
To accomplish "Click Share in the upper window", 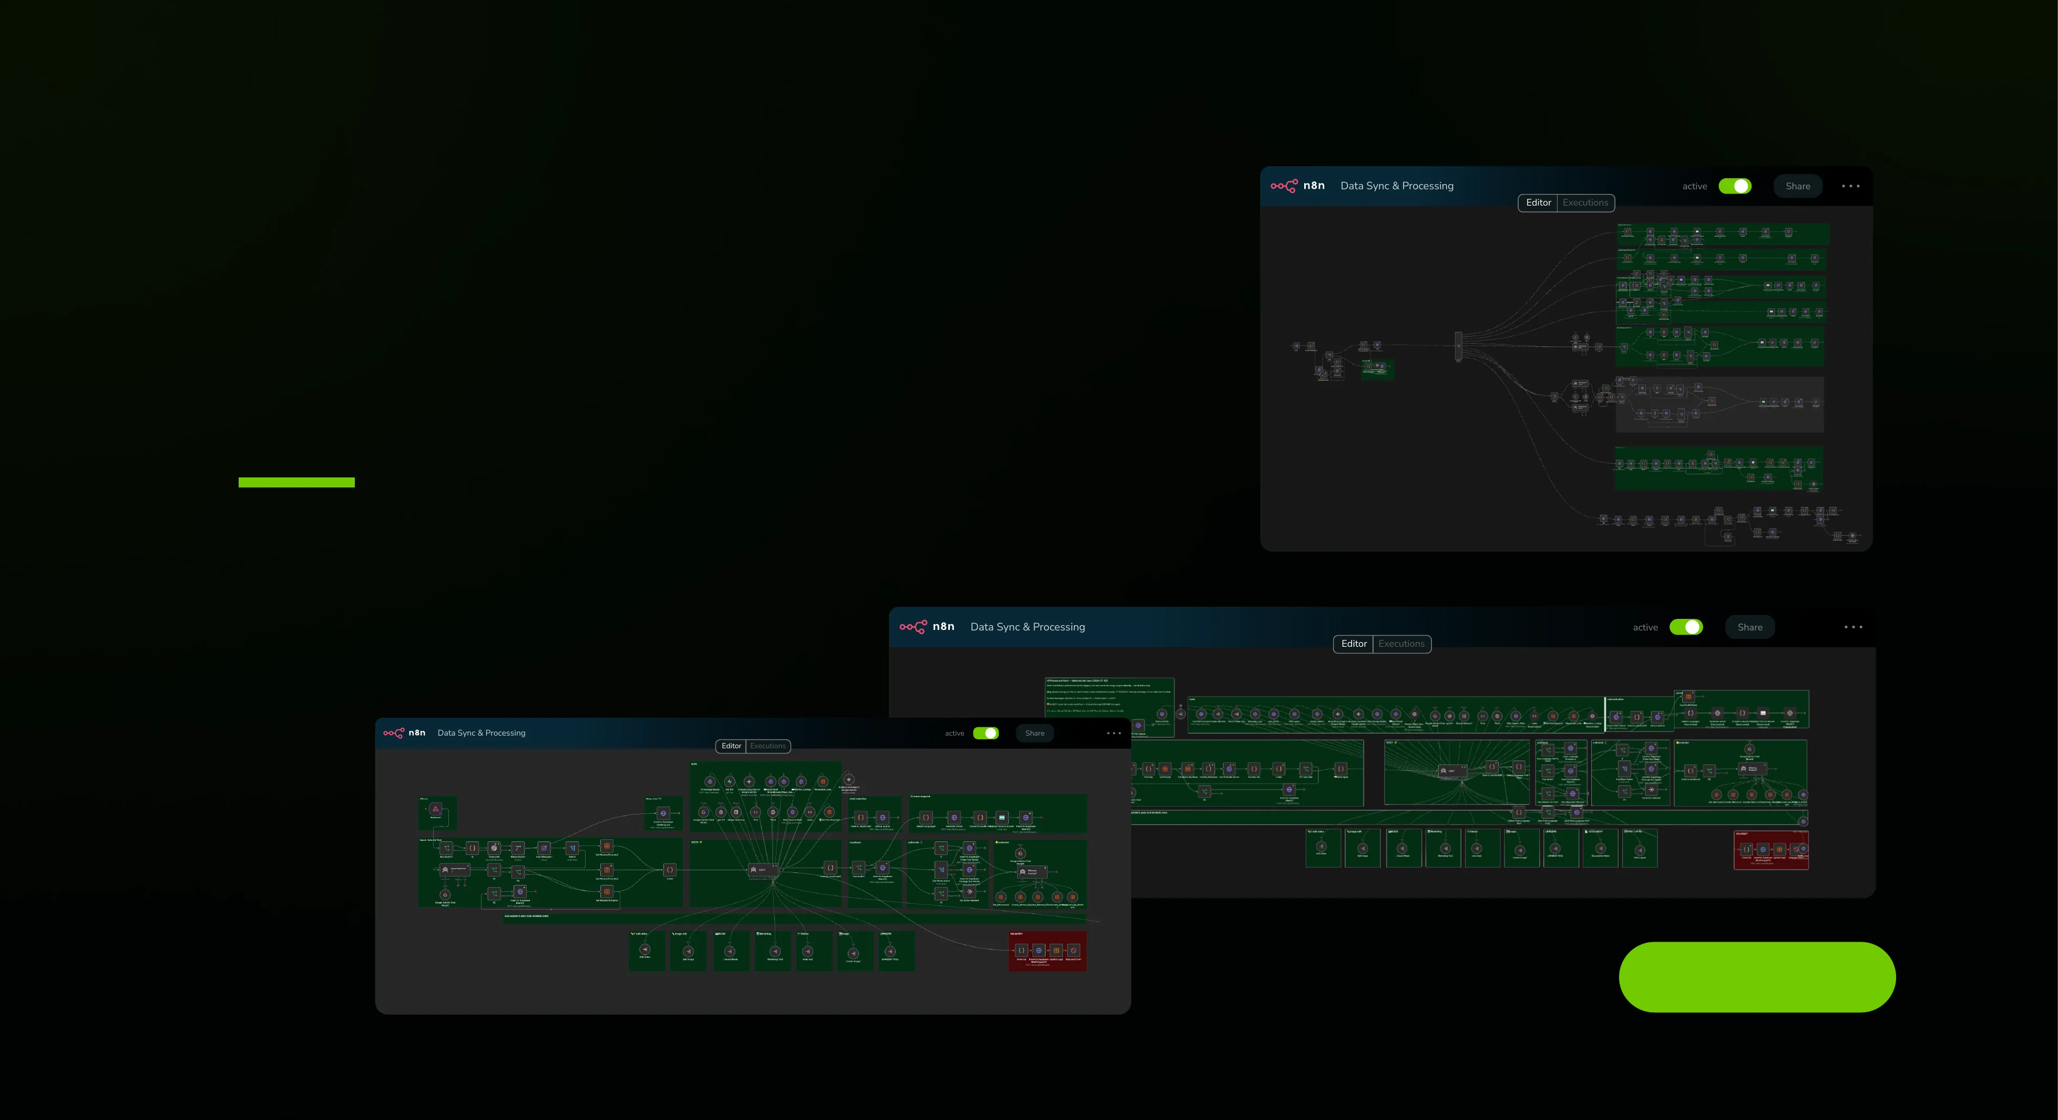I will coord(1798,186).
